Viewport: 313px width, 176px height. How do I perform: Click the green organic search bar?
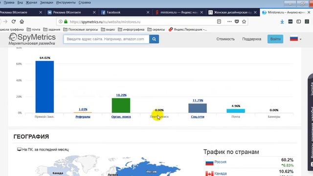[121, 106]
